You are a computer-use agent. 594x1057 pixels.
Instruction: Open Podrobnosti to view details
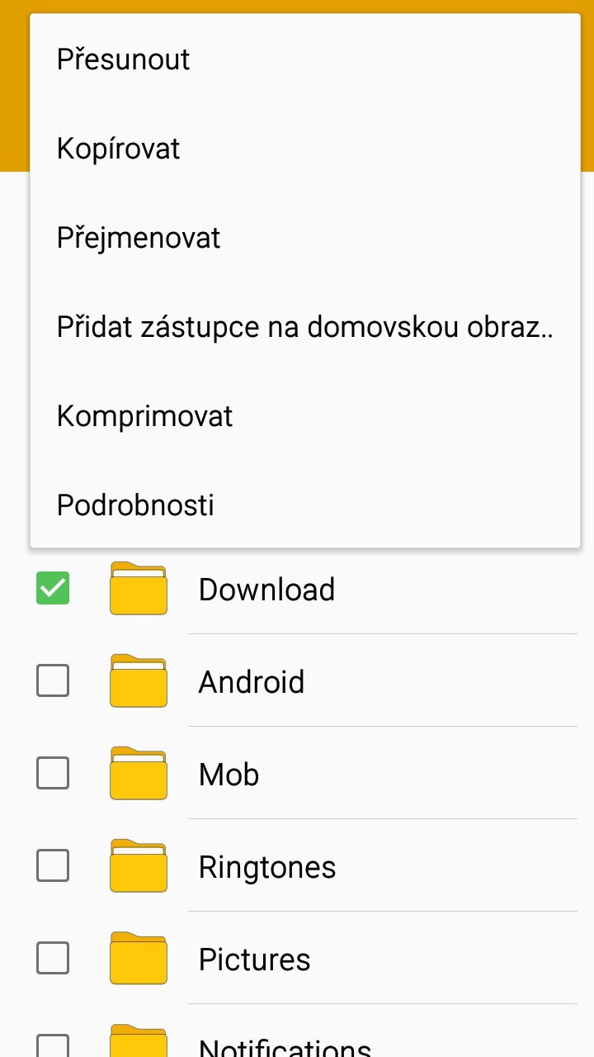[135, 505]
